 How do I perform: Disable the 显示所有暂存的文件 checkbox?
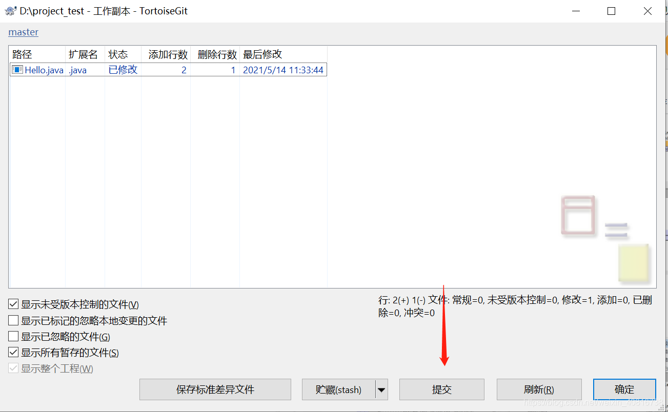(x=13, y=352)
